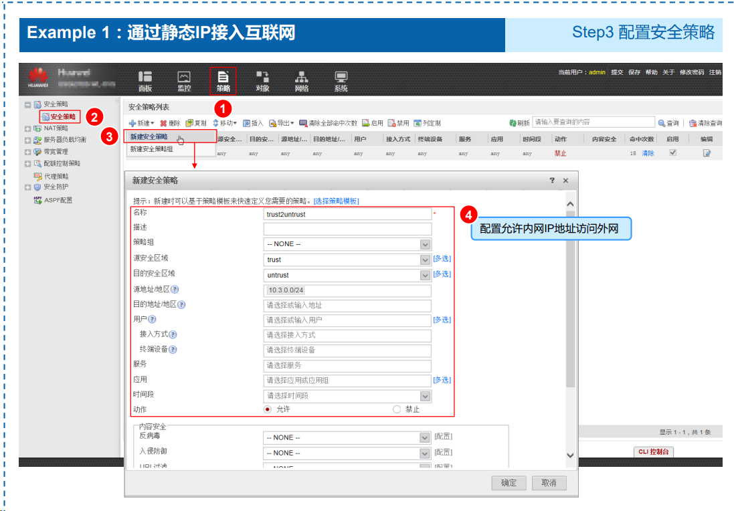Open the 网络 network icon

(302, 80)
